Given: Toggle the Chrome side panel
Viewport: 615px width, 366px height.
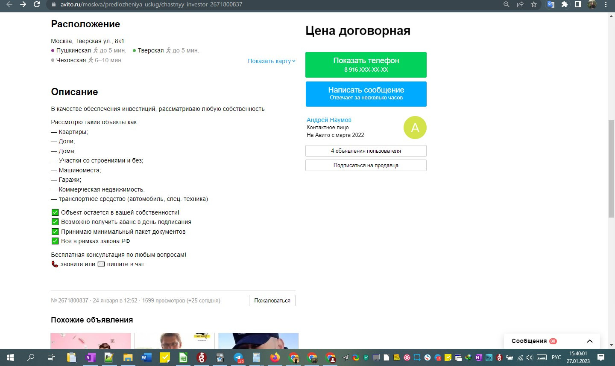Looking at the screenshot, I should point(578,4).
